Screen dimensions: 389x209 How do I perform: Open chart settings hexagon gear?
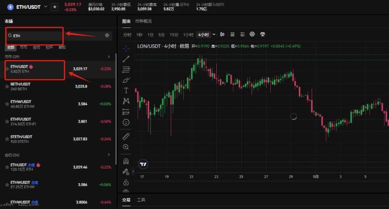coord(252,34)
